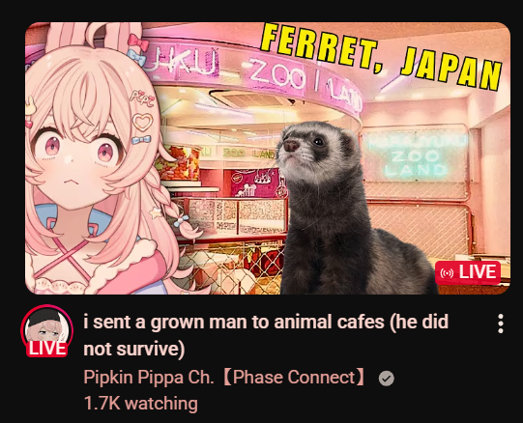Open the video titled 'i sent a grown man'
523x423 pixels.
point(266,322)
